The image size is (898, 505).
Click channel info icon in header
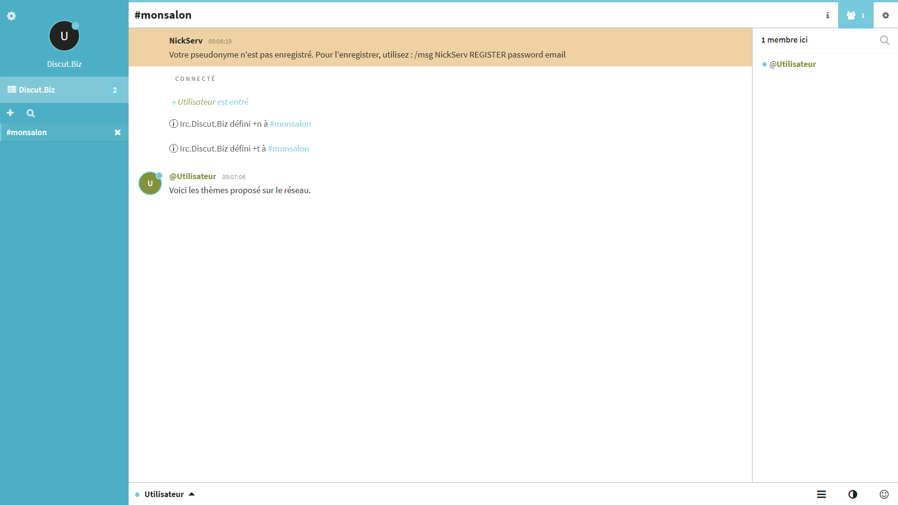click(827, 15)
